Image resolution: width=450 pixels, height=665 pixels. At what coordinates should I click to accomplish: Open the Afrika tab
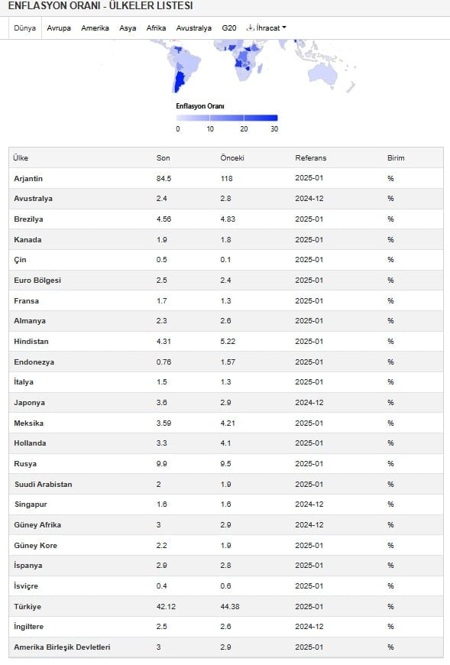click(156, 28)
